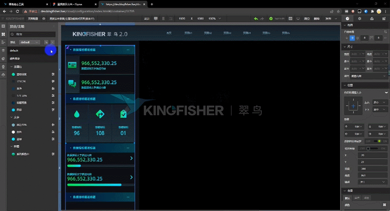
Task: Click the Chrome extensions puzzle icon
Action: pyautogui.click(x=372, y=11)
